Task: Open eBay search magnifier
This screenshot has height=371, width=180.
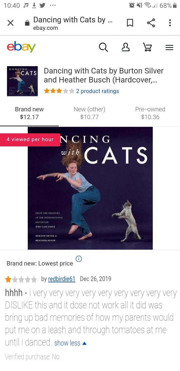Action: pyautogui.click(x=103, y=47)
